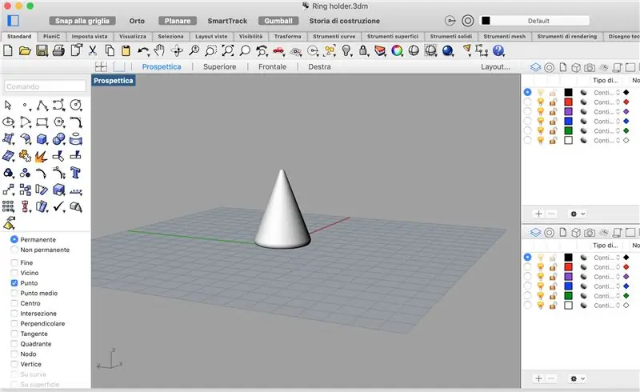Open the Help question mark icon
This screenshot has height=392, width=640.
coord(498,50)
